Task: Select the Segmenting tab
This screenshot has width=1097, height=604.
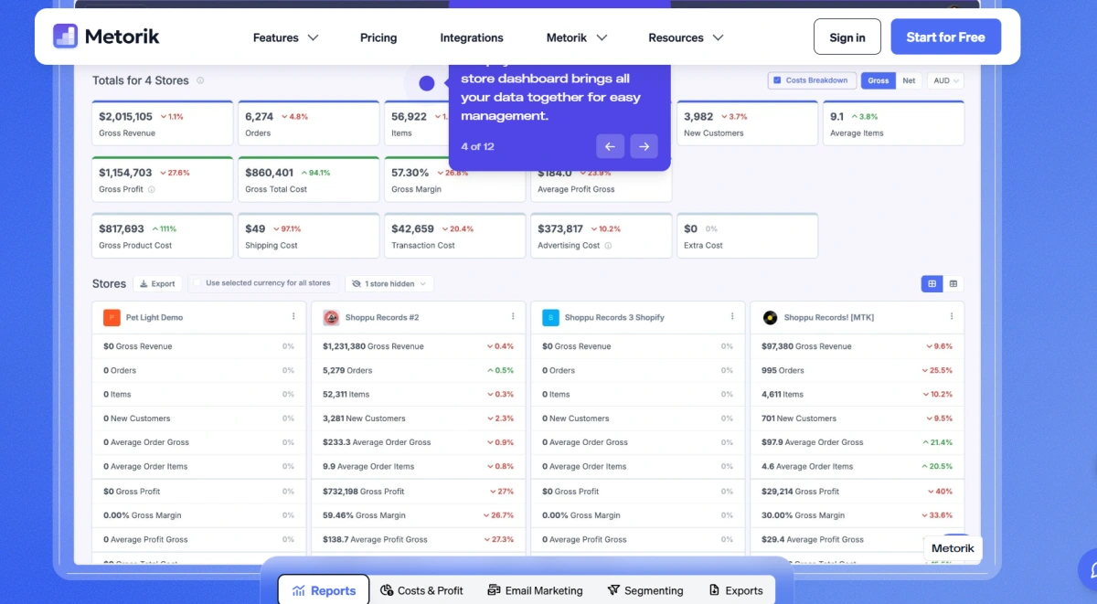Action: point(645,590)
